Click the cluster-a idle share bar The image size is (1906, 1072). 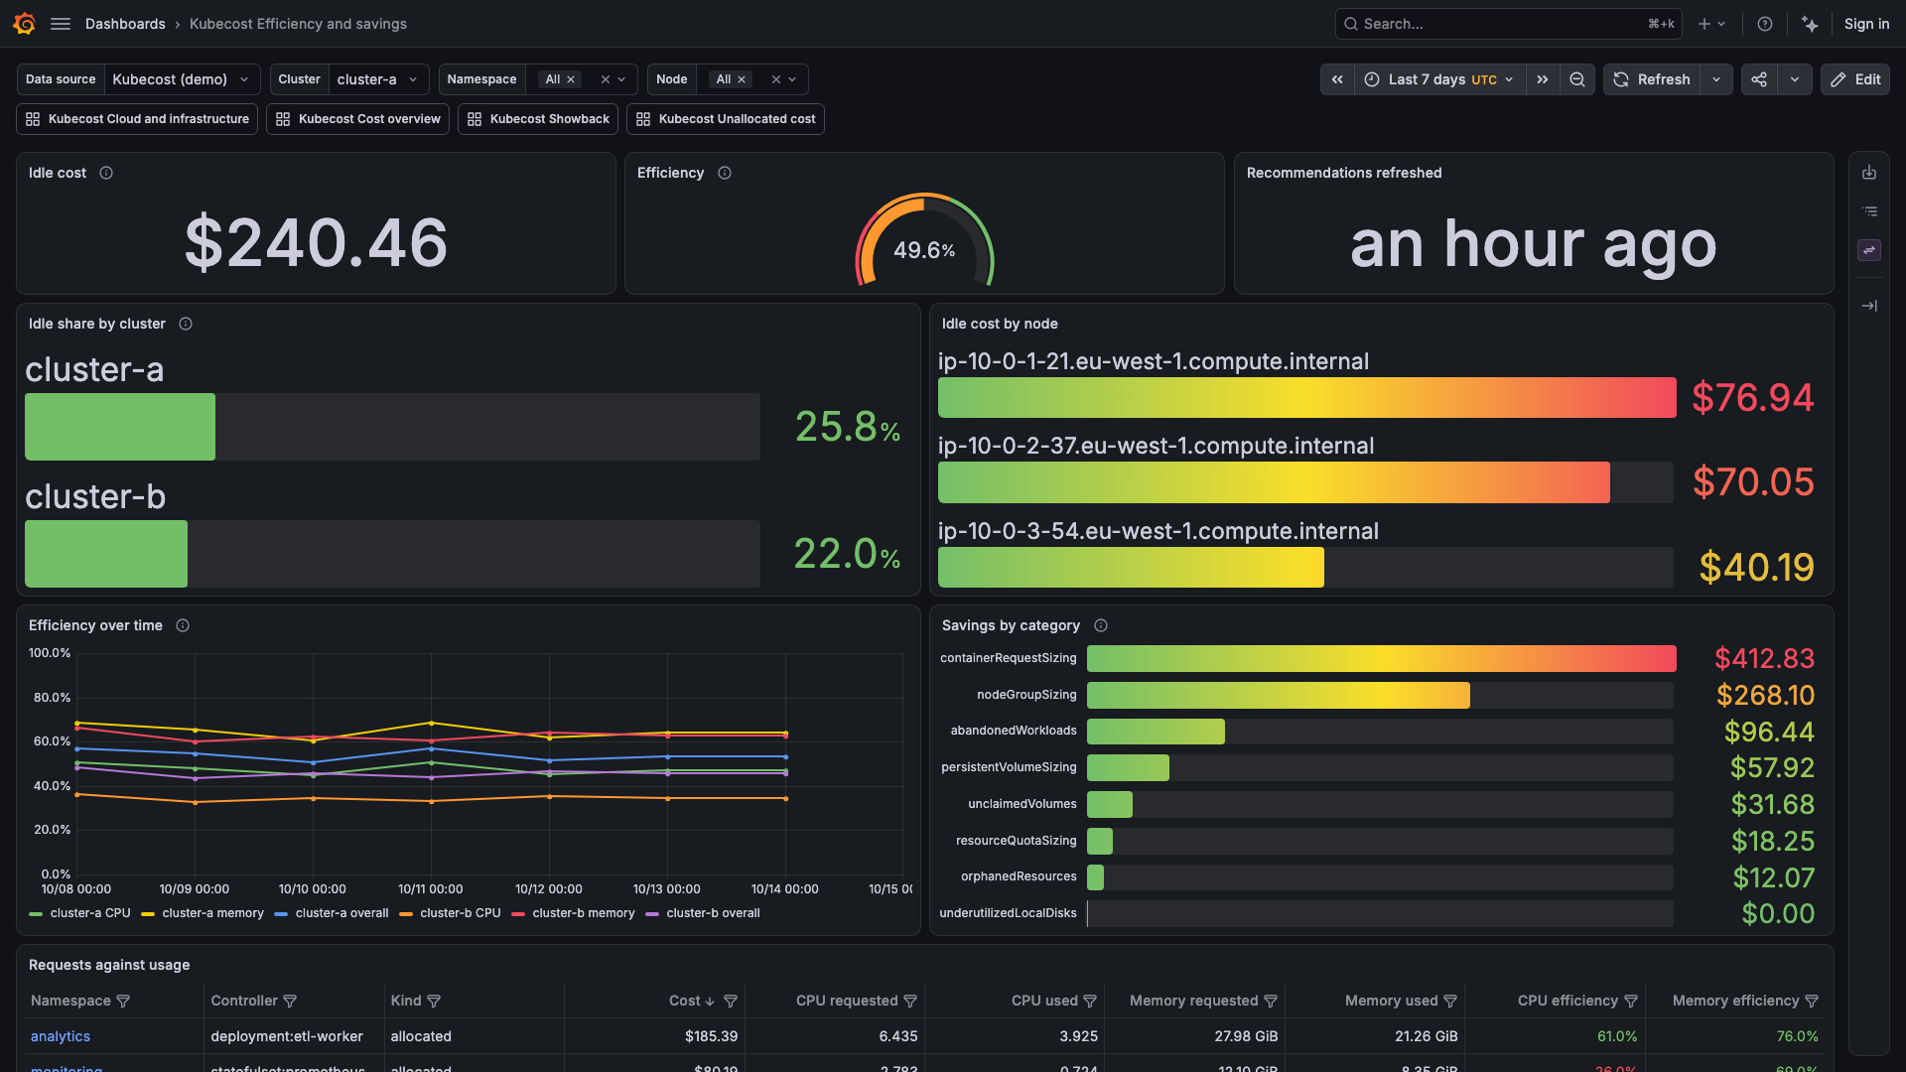tap(120, 427)
